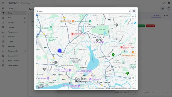Click the red status badge
Viewport: 172px width, 97px height.
150,26
